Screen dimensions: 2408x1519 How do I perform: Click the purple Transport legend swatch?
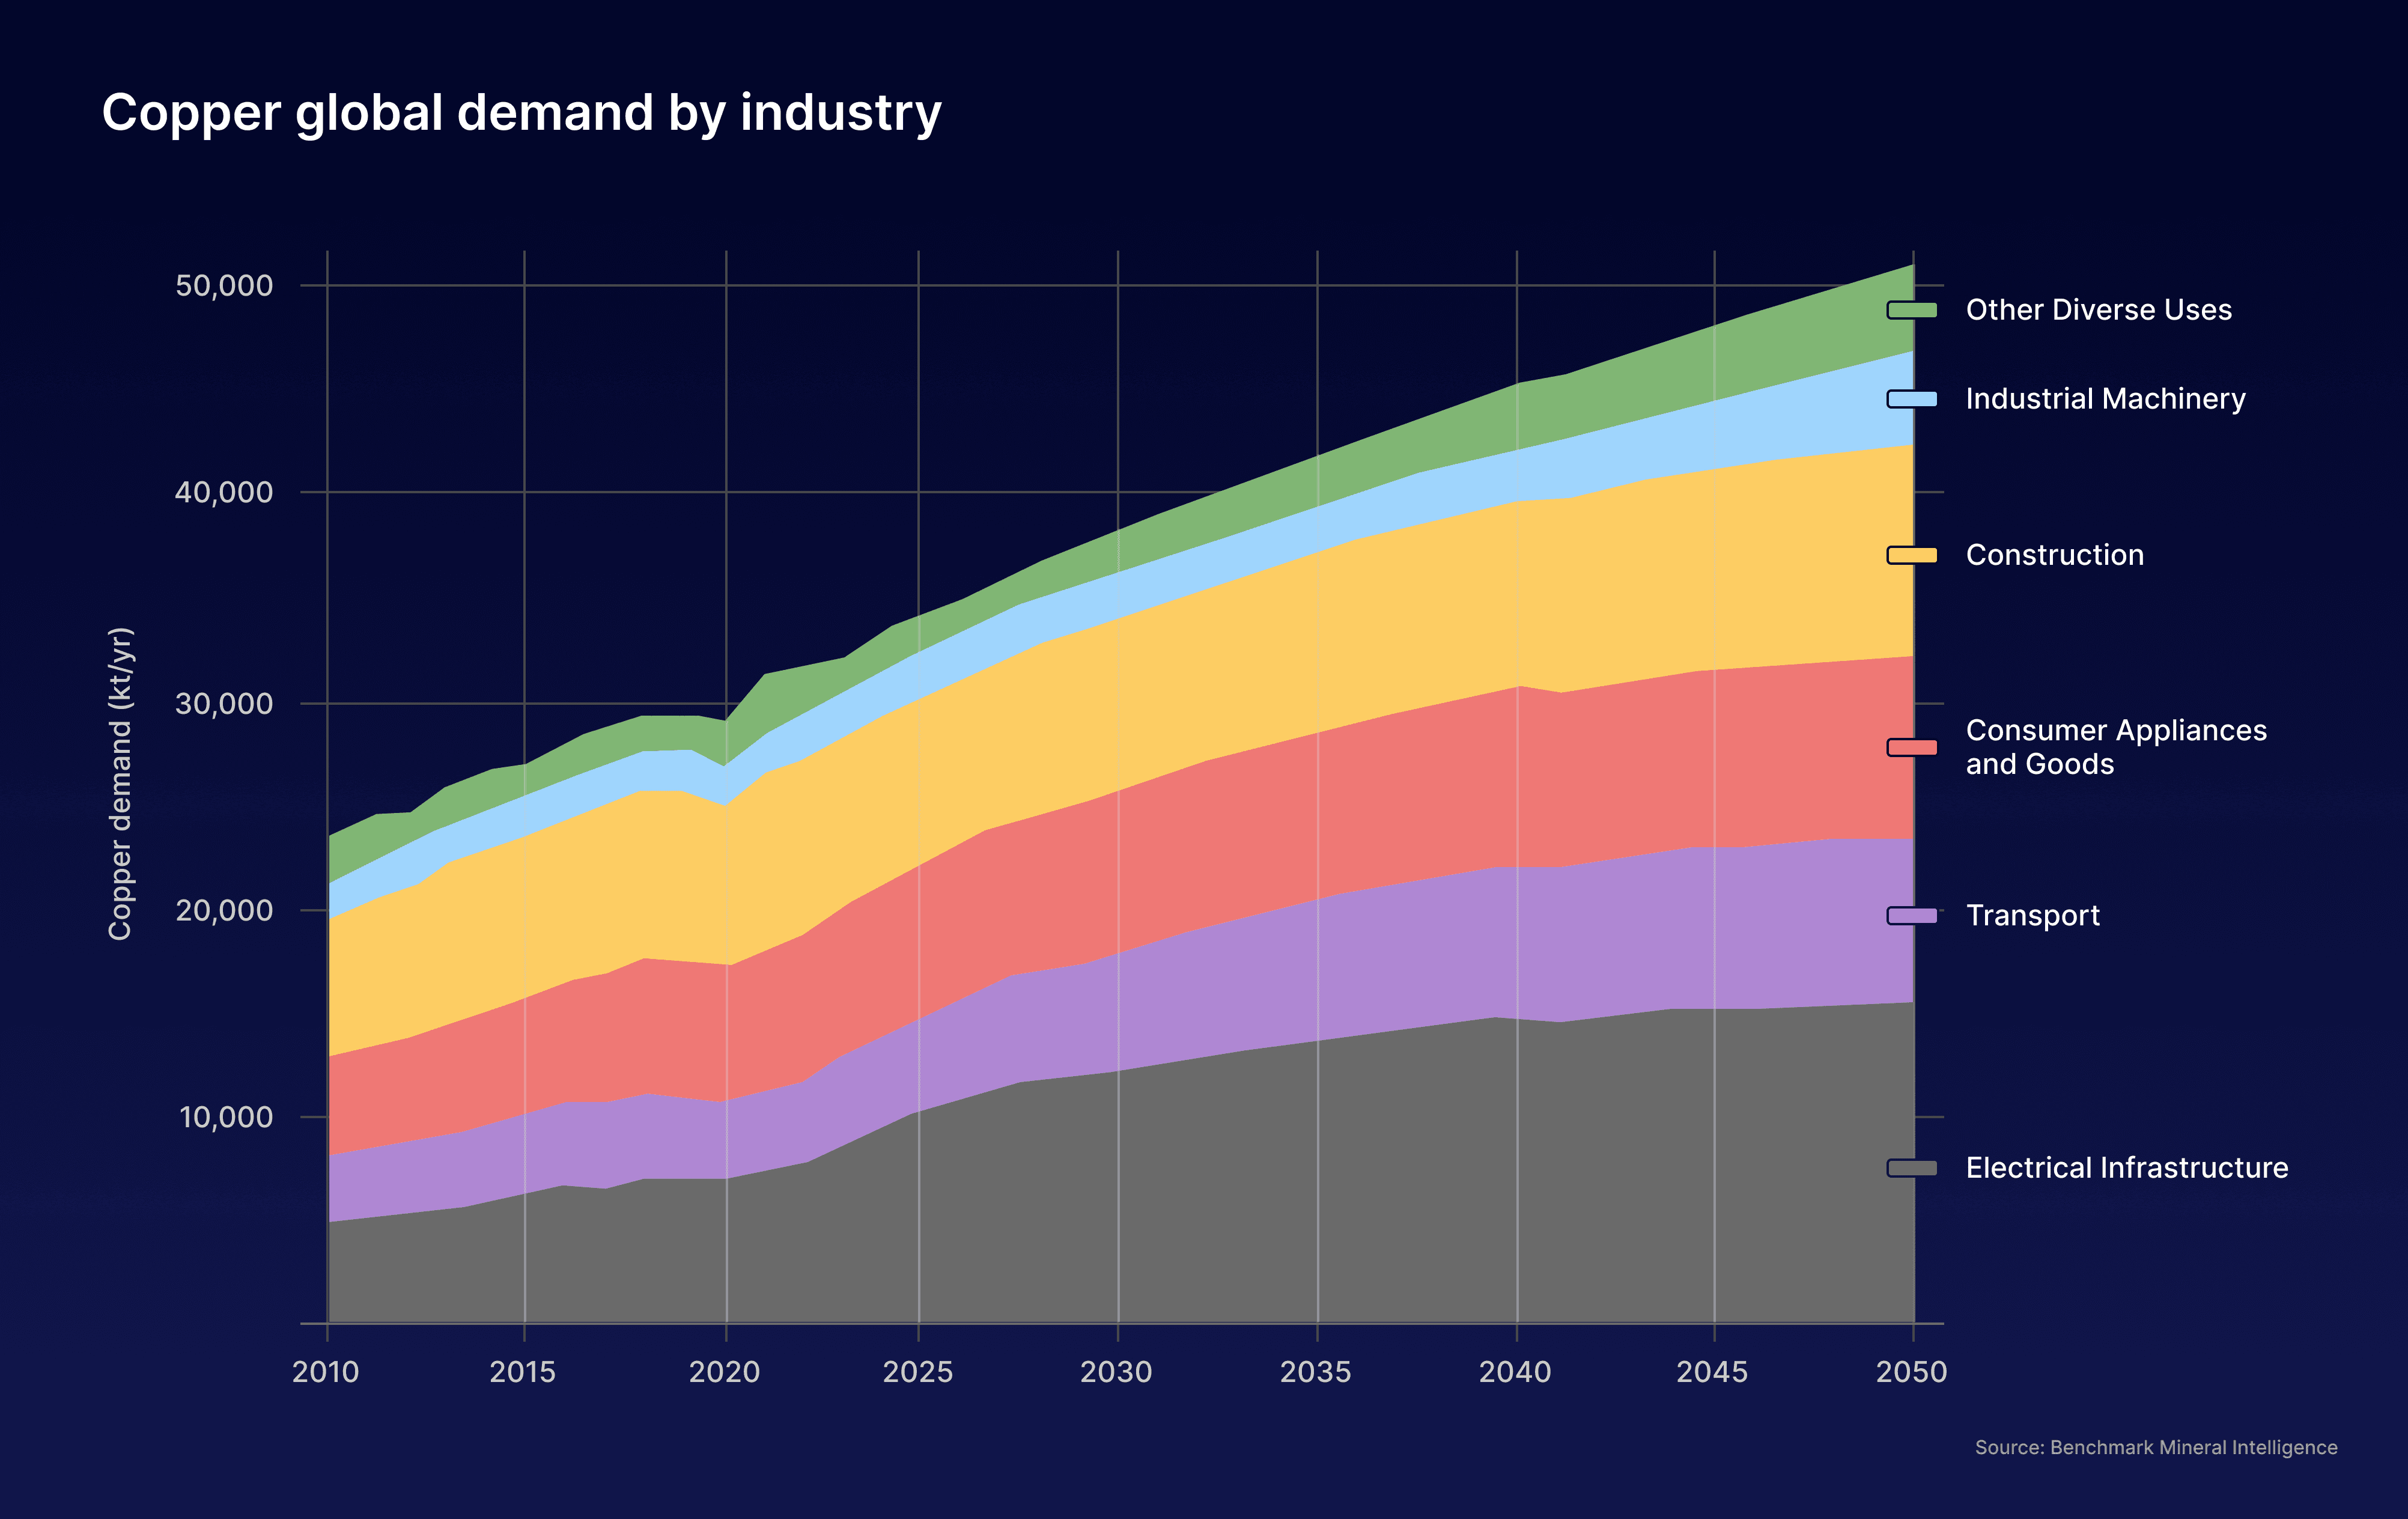click(x=1911, y=915)
